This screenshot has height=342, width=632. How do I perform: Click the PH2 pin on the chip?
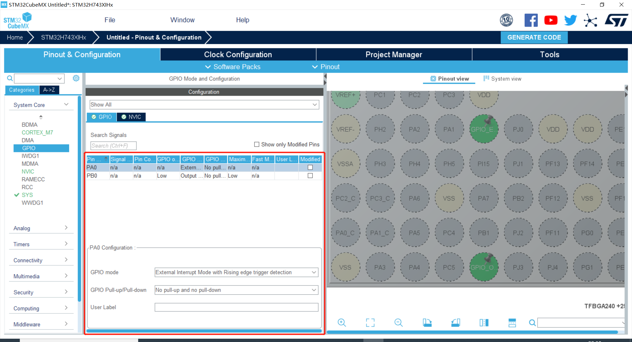point(380,129)
